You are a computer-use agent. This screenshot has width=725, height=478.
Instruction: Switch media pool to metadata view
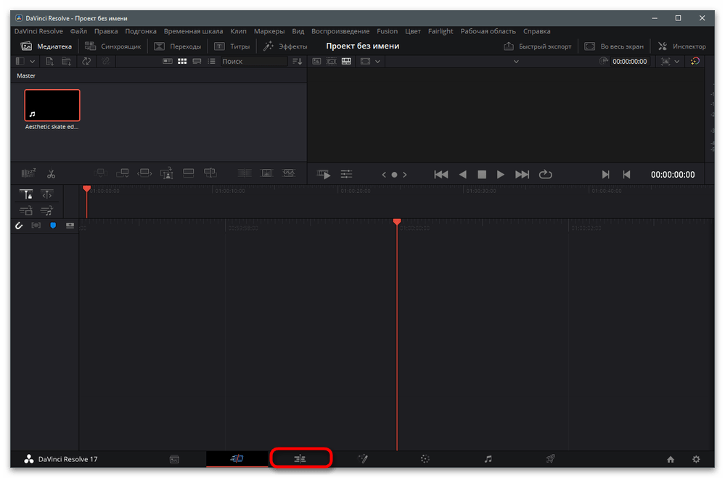click(168, 61)
